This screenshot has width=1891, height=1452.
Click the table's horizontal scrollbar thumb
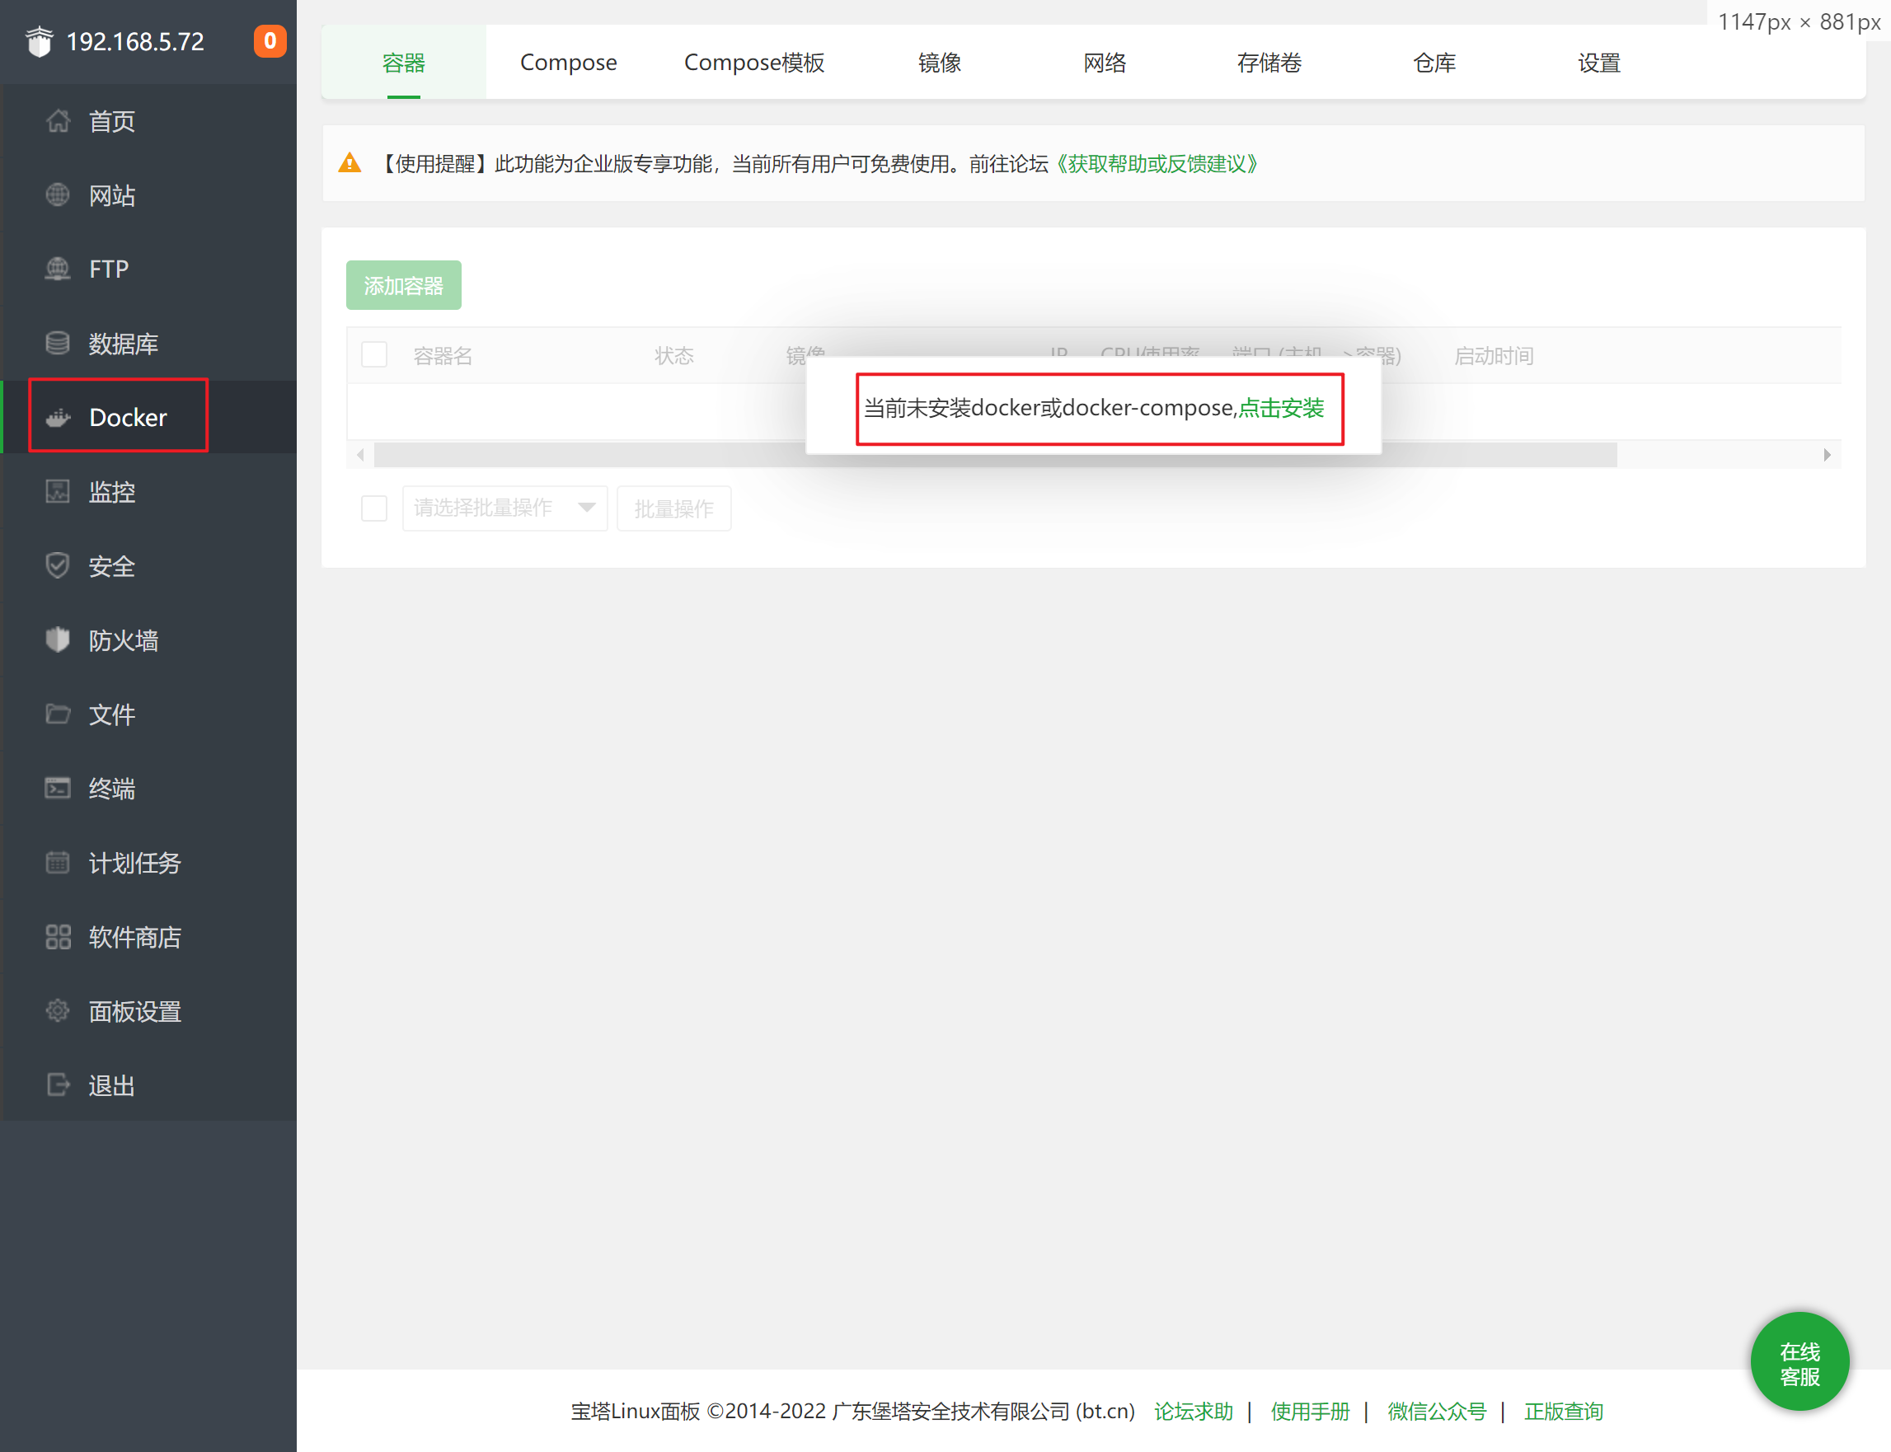point(995,455)
